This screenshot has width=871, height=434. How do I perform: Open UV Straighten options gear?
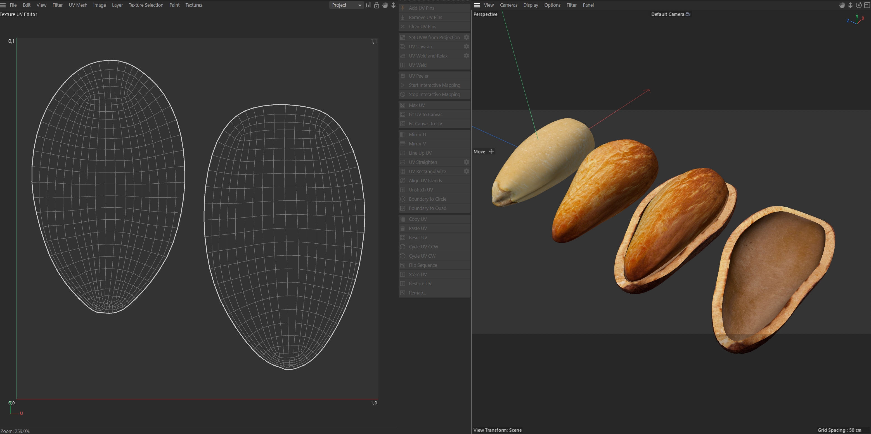[x=466, y=162]
